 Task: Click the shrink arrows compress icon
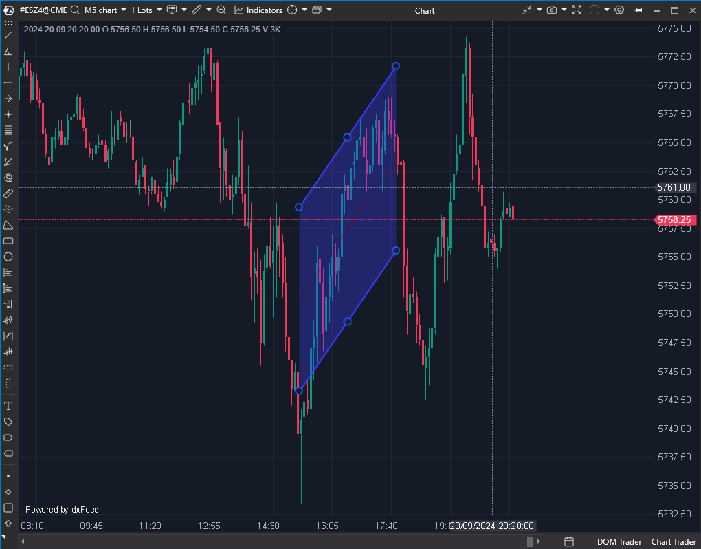[x=528, y=10]
